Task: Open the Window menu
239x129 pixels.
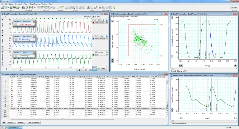Action: 44,4
